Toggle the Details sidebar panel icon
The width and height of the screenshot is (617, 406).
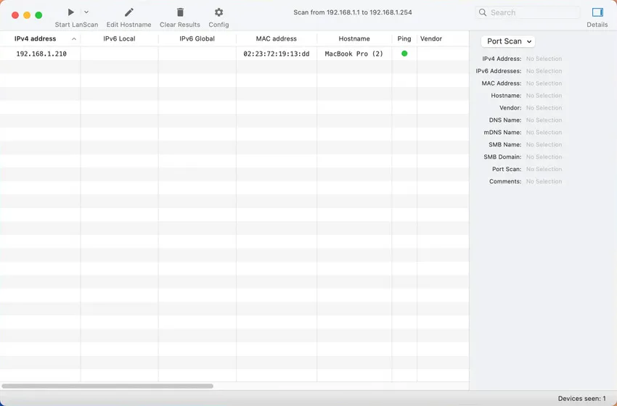coord(597,12)
